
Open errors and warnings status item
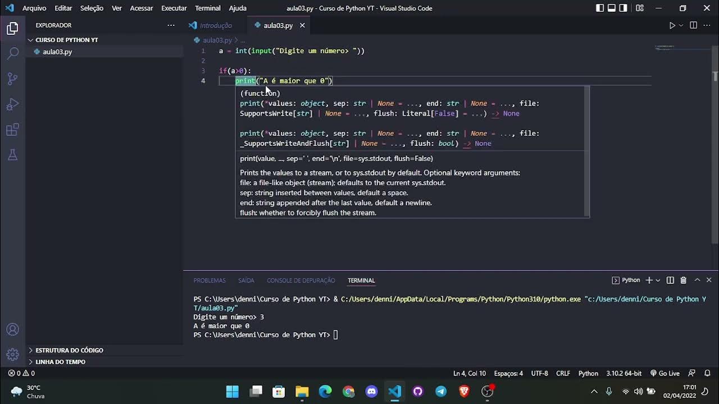pos(21,373)
